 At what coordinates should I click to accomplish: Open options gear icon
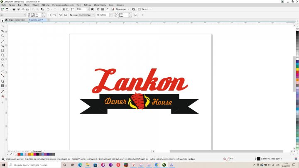pos(133,9)
